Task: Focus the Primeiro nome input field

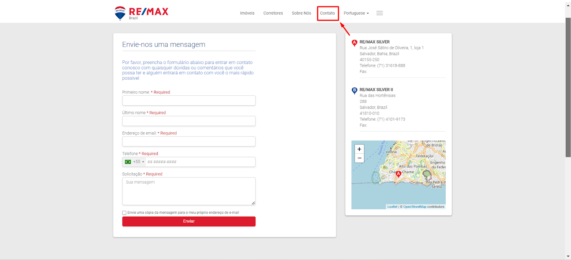Action: tap(189, 101)
